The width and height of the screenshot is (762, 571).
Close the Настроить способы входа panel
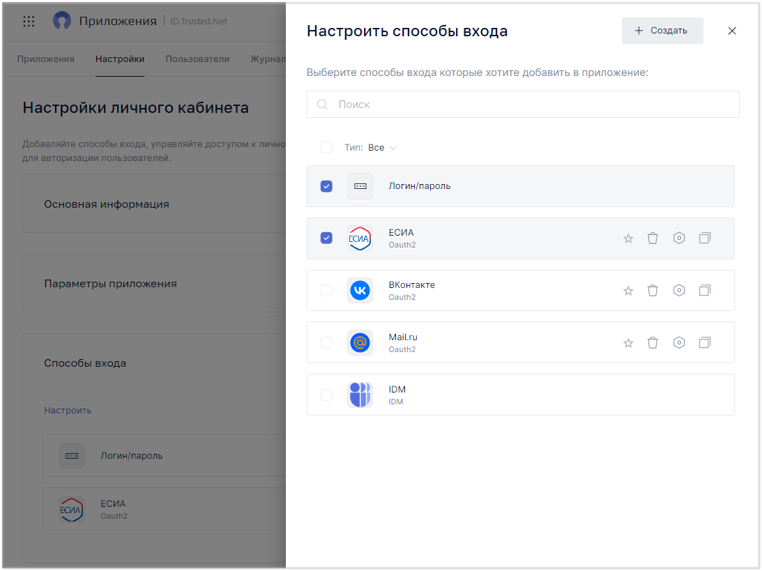732,31
